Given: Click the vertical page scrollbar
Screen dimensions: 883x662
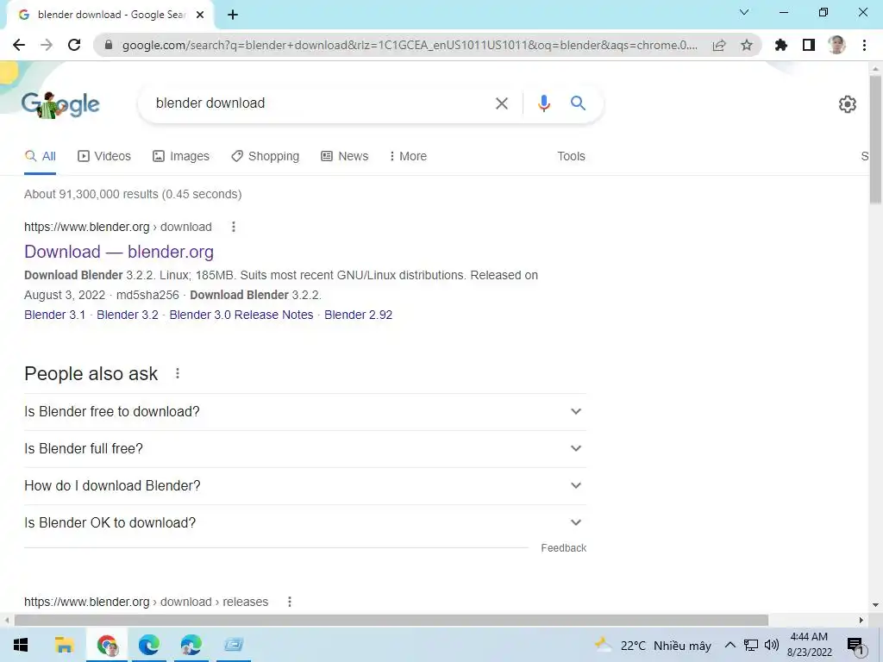Looking at the screenshot, I should tap(875, 140).
